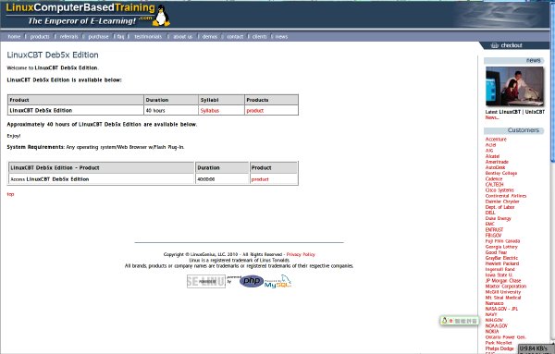Open the home menu item
Viewport: 555px width, 354px height.
point(14,37)
